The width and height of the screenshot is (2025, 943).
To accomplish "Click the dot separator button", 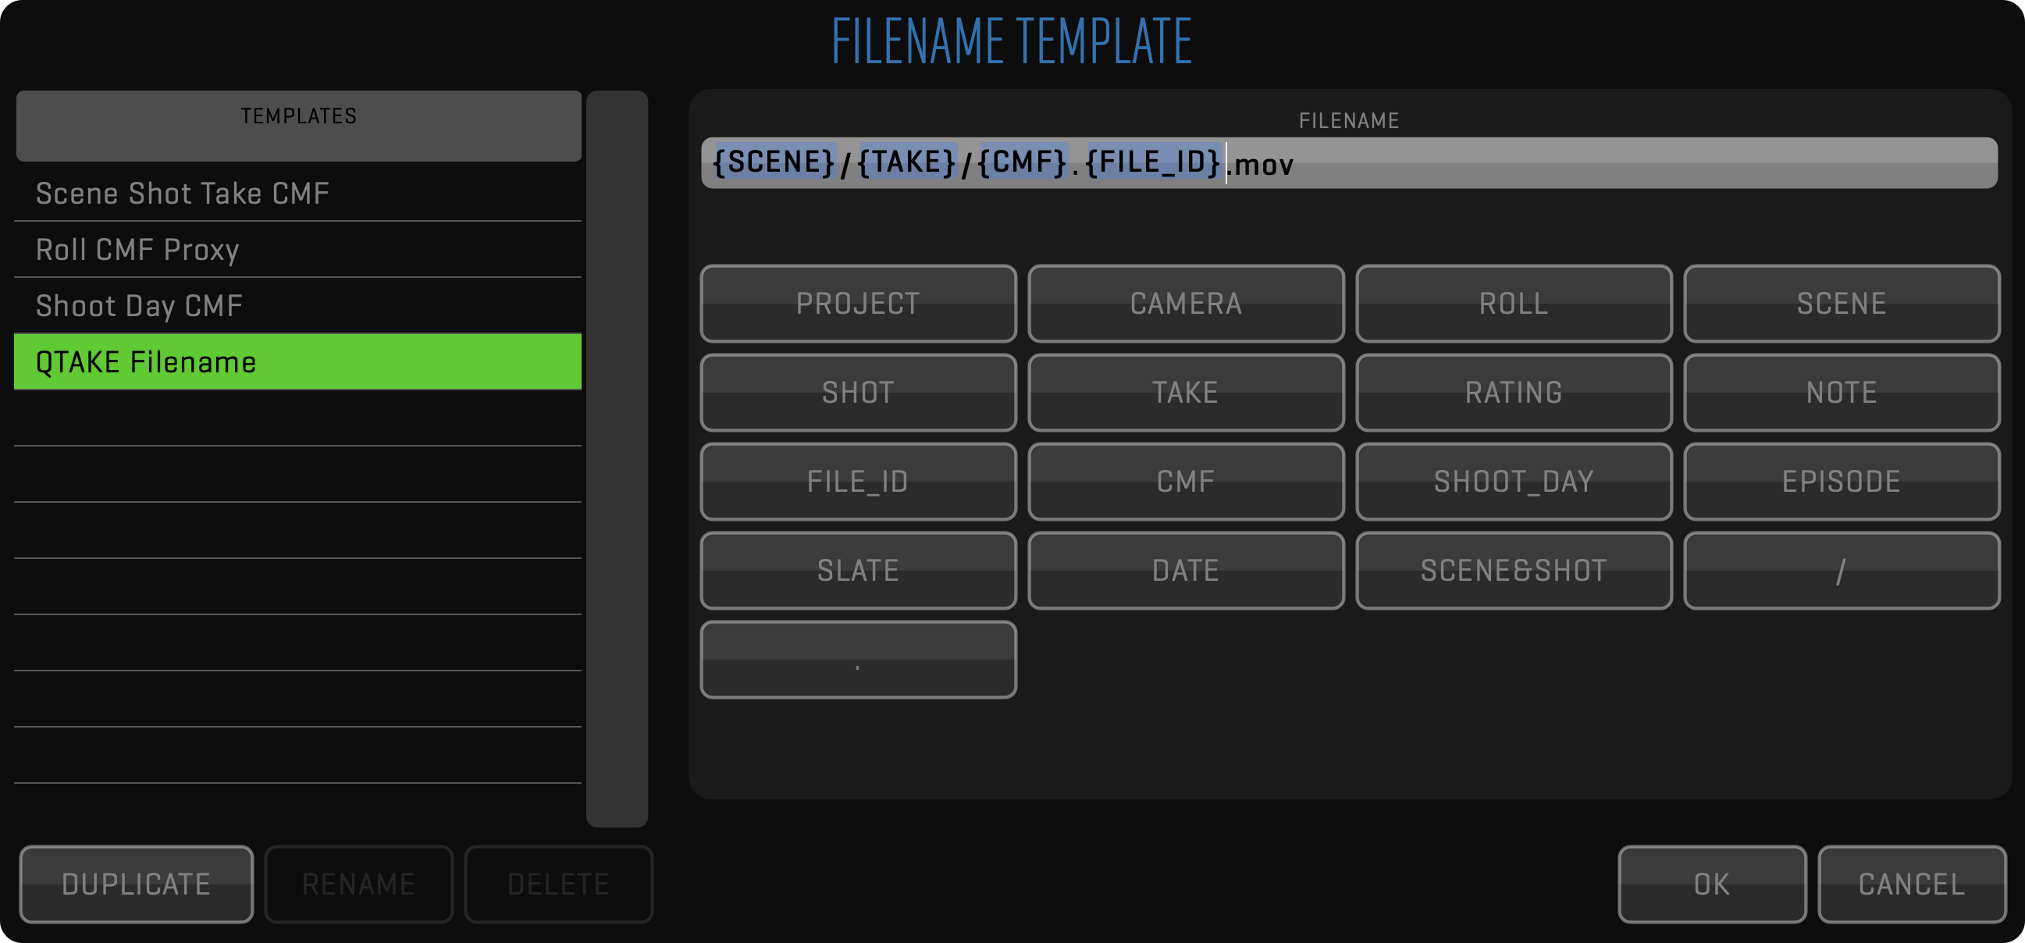I will (858, 660).
